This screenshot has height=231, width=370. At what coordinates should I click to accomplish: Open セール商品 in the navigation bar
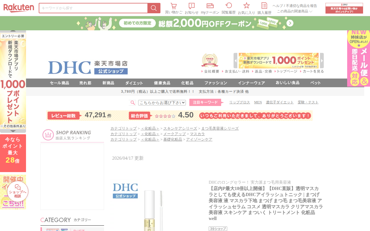click(60, 83)
